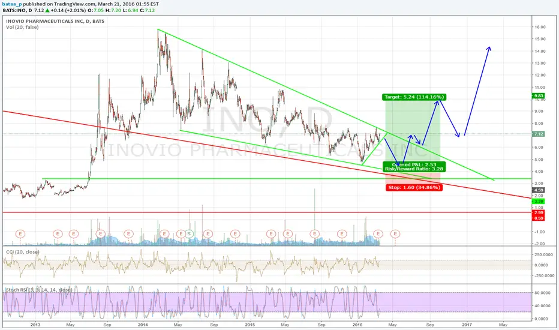Click the -250.0000 CCI axis label
The image size is (559, 330).
[x=543, y=276]
